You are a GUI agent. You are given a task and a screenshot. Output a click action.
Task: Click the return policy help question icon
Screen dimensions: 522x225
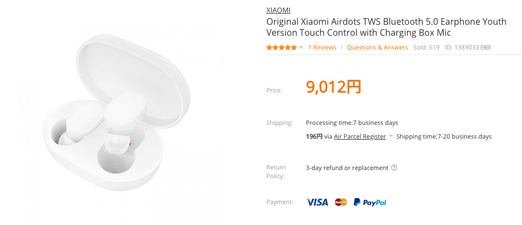(x=394, y=168)
